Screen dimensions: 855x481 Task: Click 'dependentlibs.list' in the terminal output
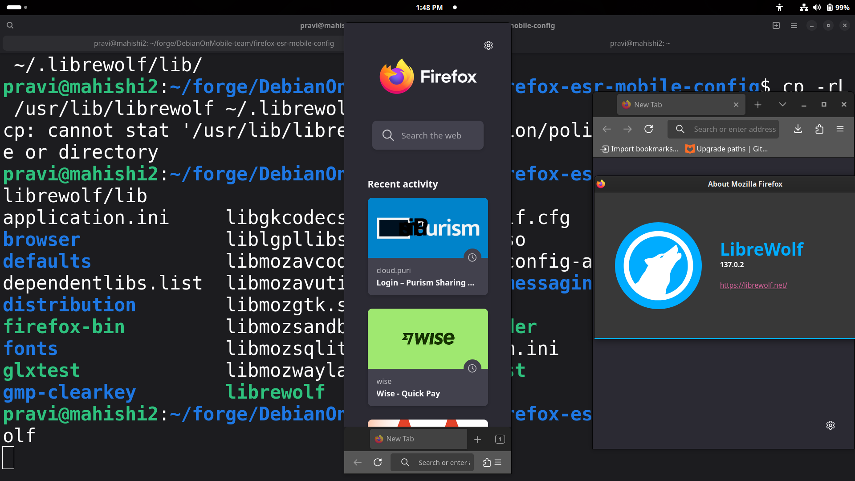(103, 283)
